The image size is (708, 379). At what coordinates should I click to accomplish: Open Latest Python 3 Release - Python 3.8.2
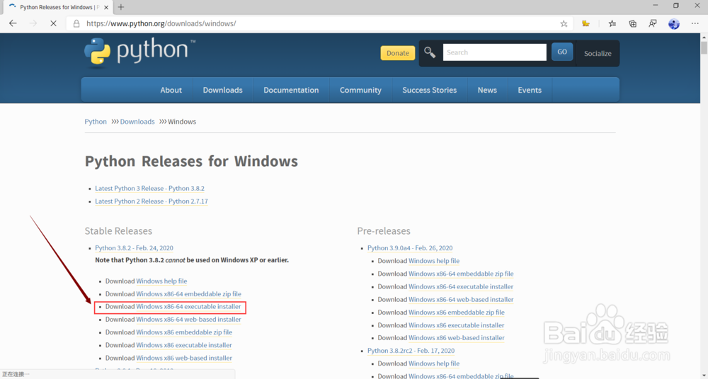(150, 188)
